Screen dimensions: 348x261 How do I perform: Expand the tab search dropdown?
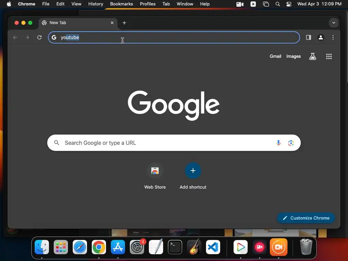point(334,23)
